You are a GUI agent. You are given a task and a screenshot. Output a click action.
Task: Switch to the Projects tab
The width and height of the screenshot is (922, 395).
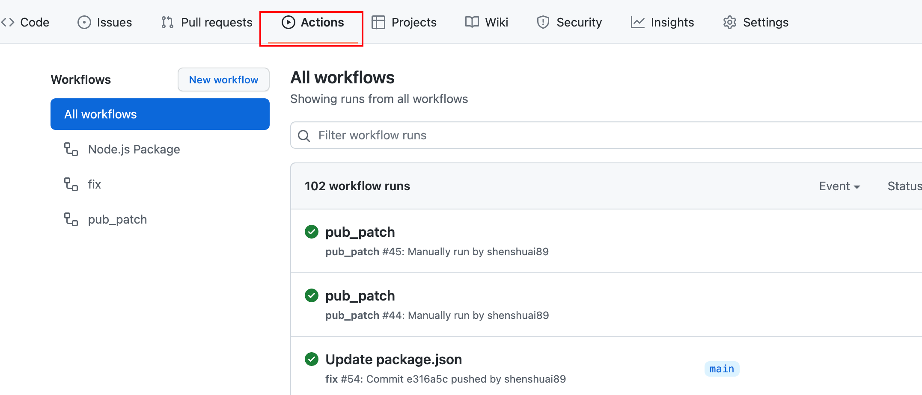tap(404, 22)
